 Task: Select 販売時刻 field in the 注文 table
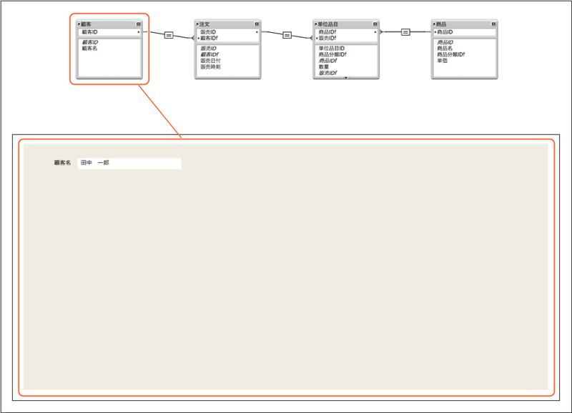210,66
